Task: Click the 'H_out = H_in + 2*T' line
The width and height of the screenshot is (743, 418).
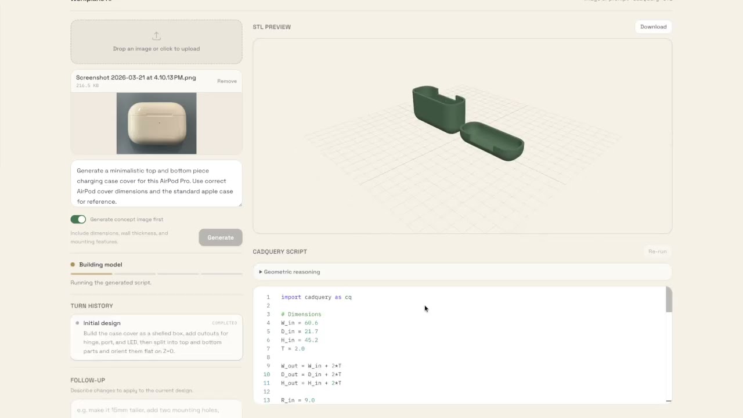Action: click(x=312, y=383)
